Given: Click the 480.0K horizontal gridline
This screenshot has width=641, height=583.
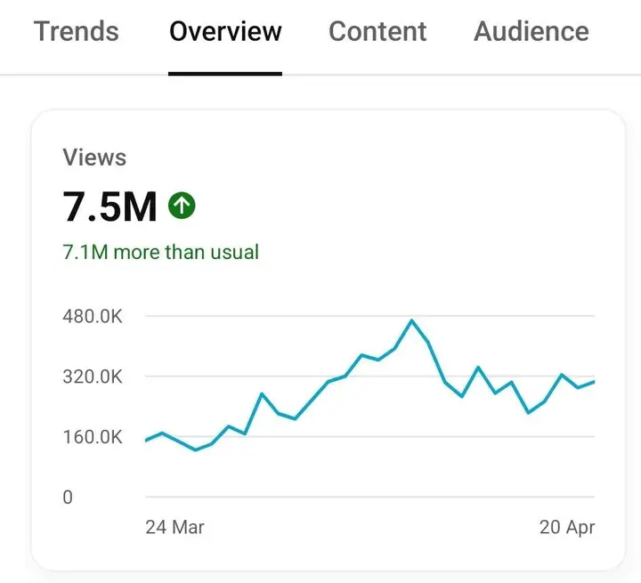Looking at the screenshot, I should 370,316.
